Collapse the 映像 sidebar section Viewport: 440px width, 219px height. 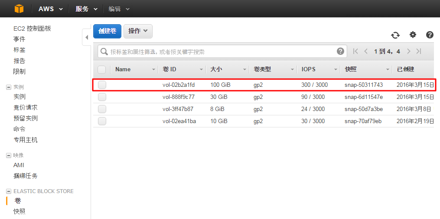(9, 156)
